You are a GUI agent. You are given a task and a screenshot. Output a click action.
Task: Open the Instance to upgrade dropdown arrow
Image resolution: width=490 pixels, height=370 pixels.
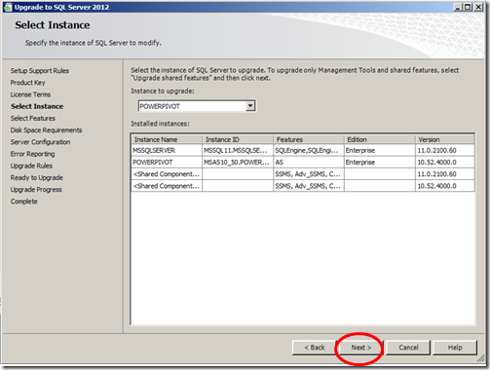(250, 106)
